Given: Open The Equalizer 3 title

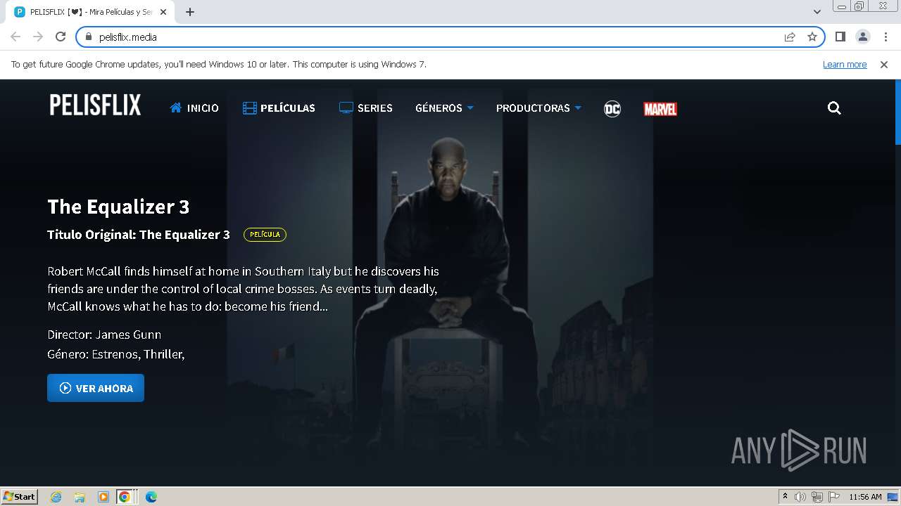Looking at the screenshot, I should (118, 207).
